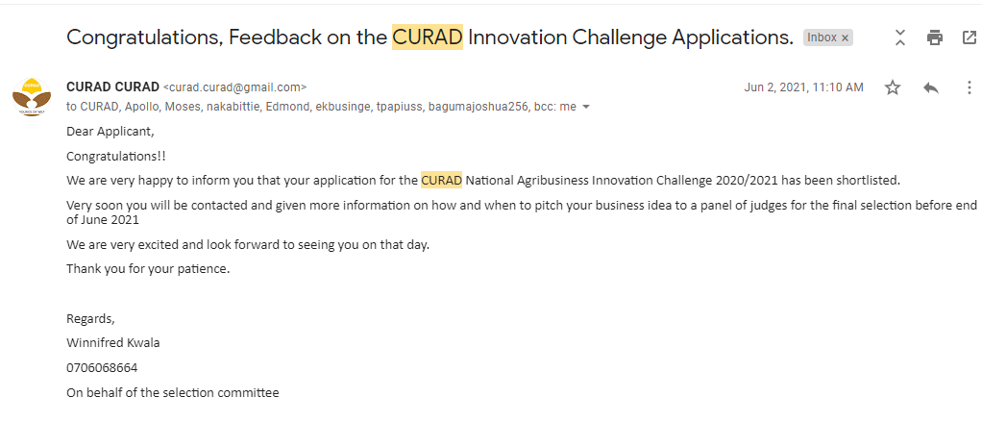Reply using the arrow icon
The height and width of the screenshot is (422, 982).
coord(931,87)
